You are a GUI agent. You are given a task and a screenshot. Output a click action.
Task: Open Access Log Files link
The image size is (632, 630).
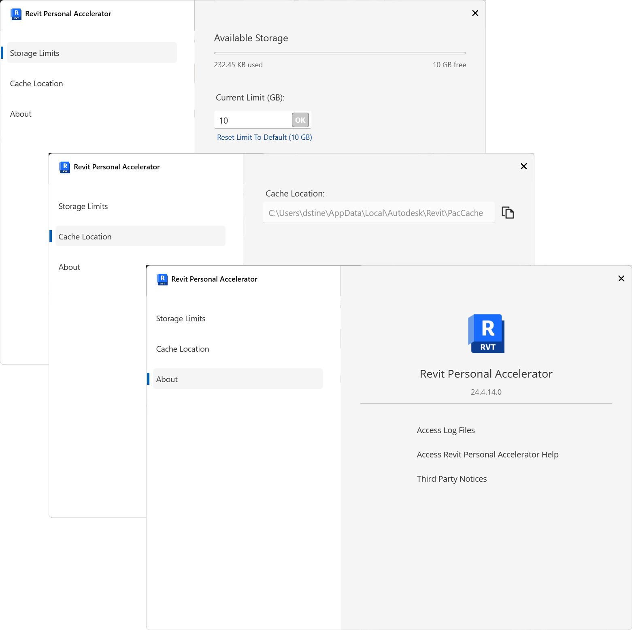[x=446, y=430]
